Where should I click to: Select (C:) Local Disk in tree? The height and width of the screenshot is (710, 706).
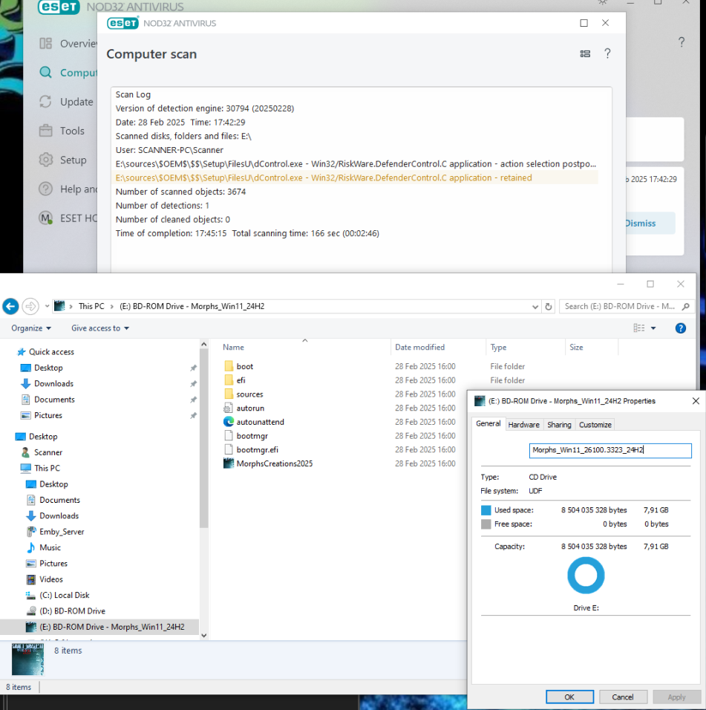(65, 595)
